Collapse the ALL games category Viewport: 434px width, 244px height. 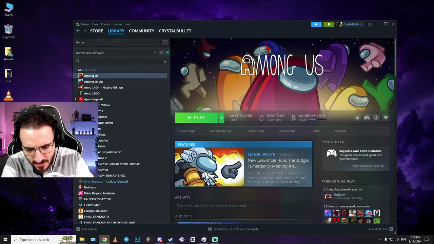(76, 70)
